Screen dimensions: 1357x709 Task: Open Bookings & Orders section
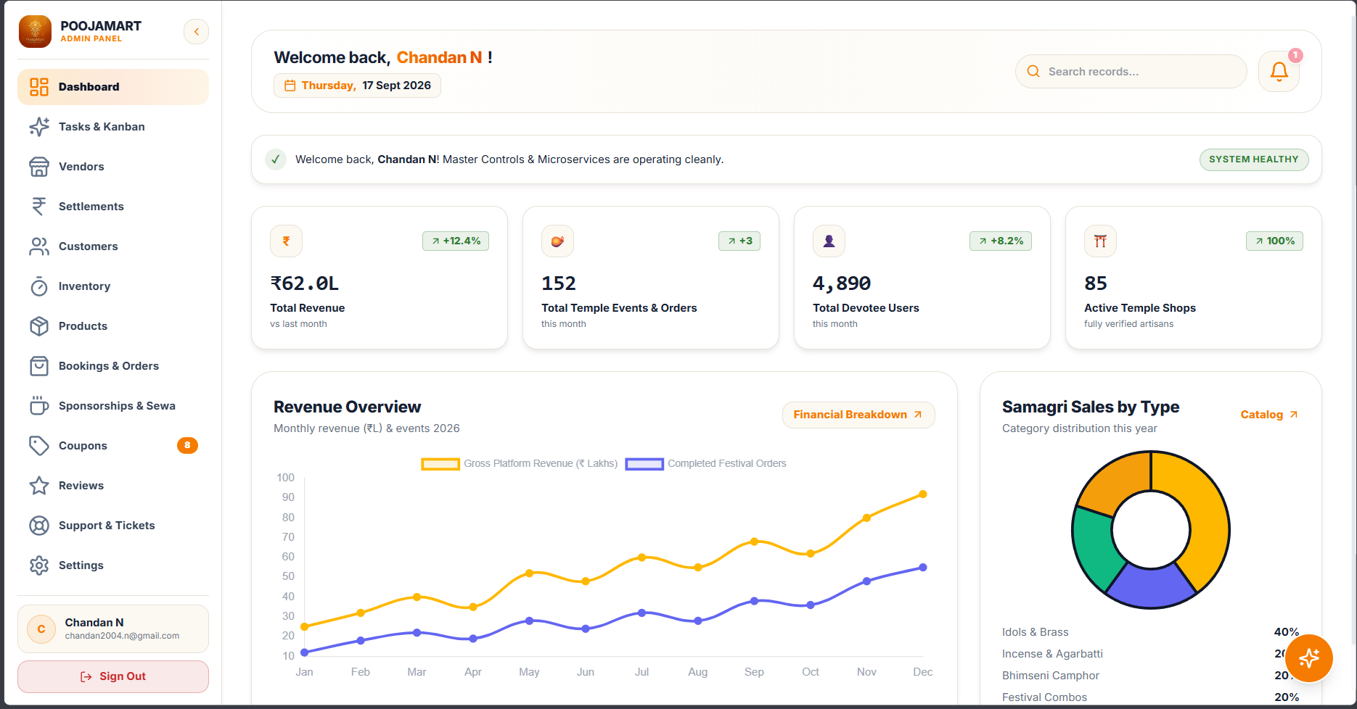(113, 366)
